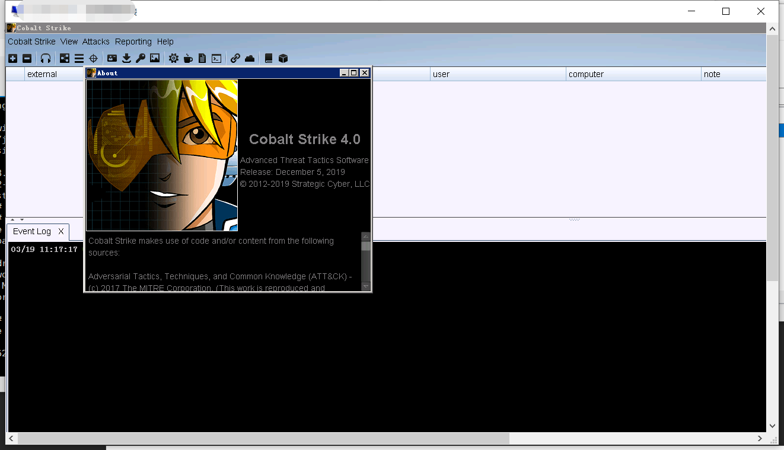Image resolution: width=784 pixels, height=450 pixels.
Task: Open the Attacks menu
Action: (x=95, y=42)
